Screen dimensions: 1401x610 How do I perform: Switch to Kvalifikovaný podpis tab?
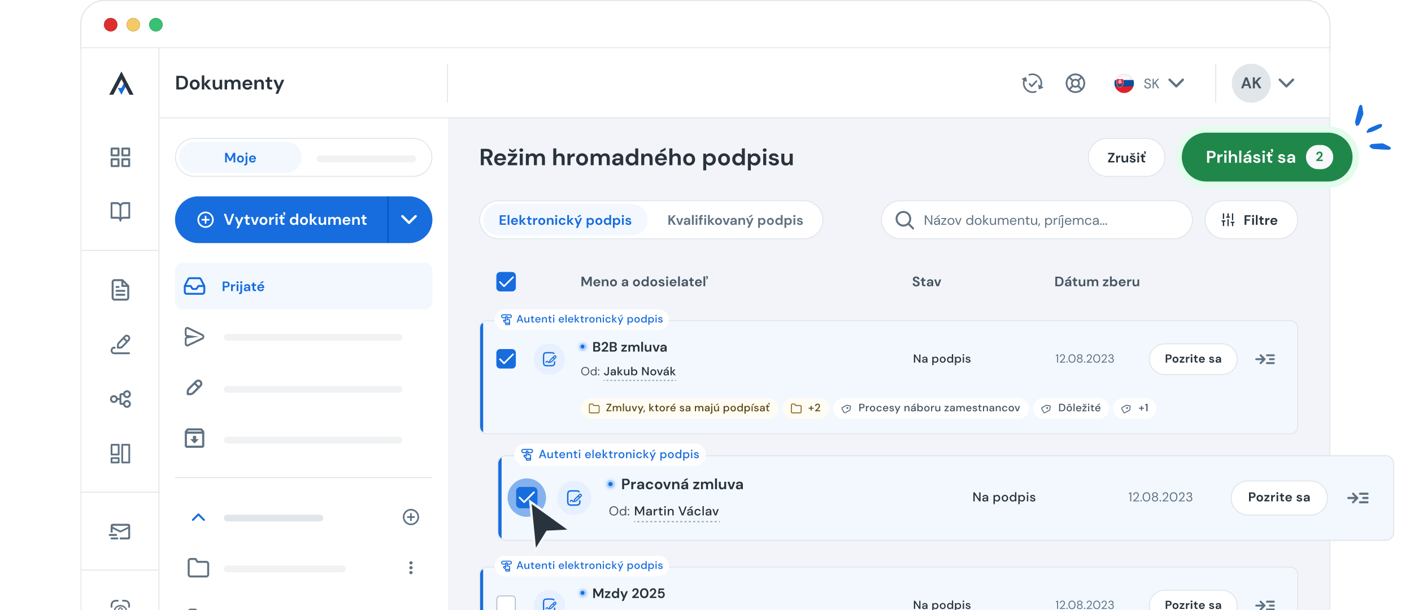click(735, 220)
